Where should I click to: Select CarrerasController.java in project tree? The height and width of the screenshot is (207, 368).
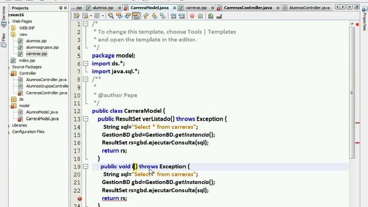point(47,93)
